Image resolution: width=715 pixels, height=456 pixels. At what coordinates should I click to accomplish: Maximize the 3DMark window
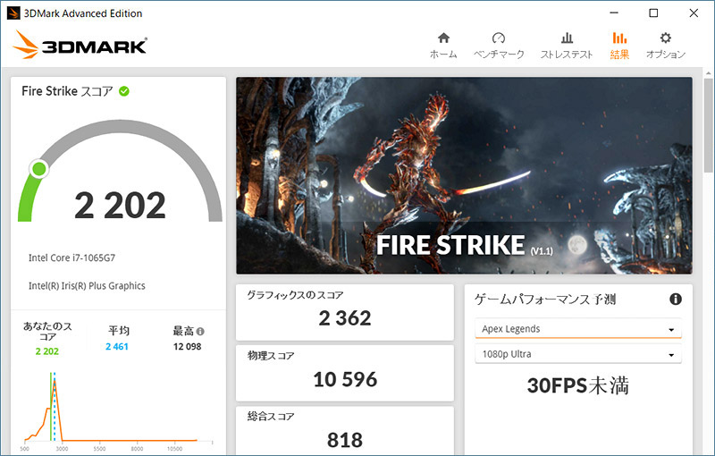[x=653, y=13]
